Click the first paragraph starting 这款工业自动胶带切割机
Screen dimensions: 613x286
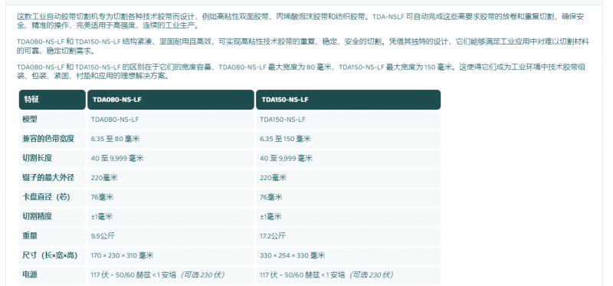[300, 21]
